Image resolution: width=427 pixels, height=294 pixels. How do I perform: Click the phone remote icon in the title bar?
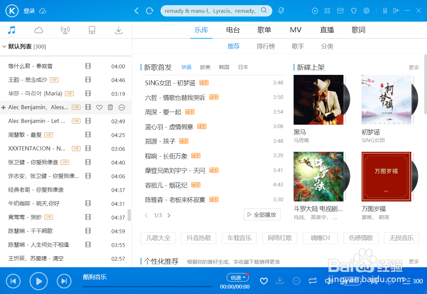[385, 11]
